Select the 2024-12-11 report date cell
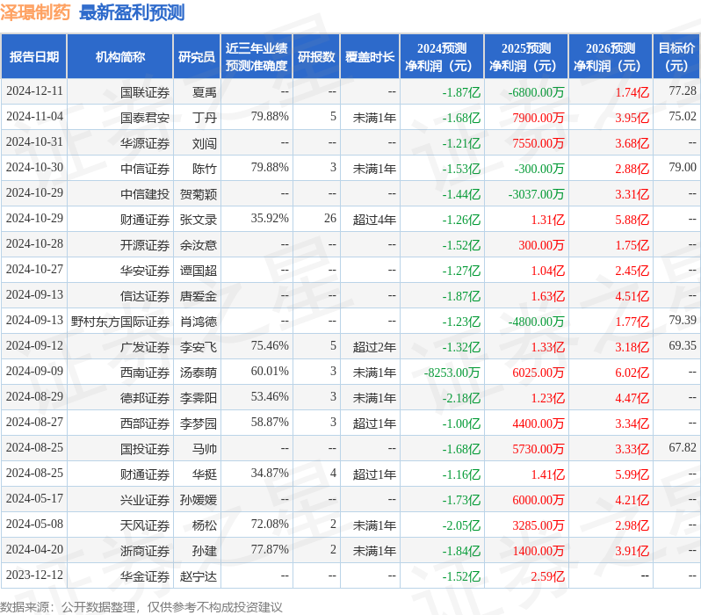Screen dimensions: 701x615 [x=34, y=91]
